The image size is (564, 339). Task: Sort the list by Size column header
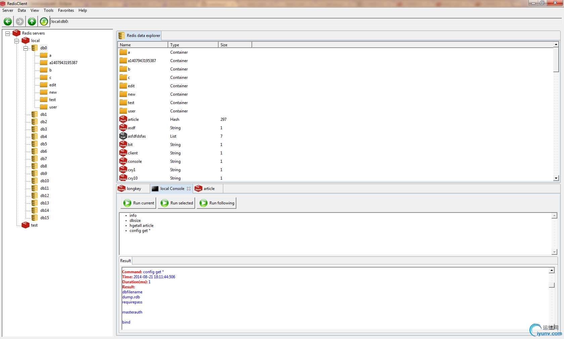(235, 45)
